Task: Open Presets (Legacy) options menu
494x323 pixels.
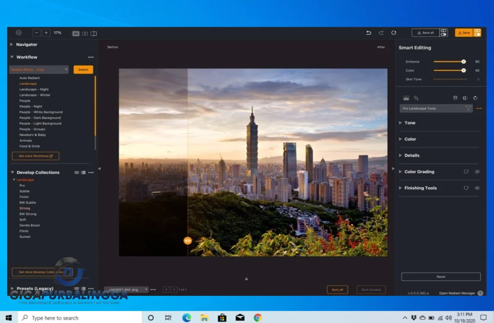Action: [91, 289]
